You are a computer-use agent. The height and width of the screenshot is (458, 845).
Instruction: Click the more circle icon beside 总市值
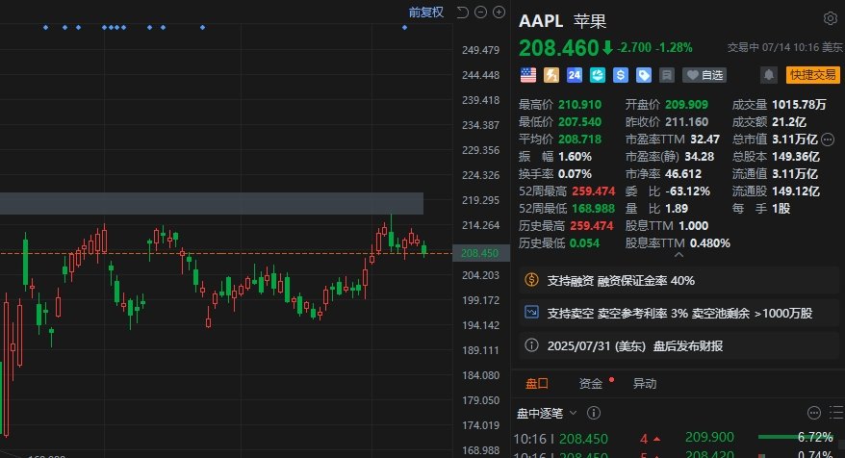tap(828, 140)
